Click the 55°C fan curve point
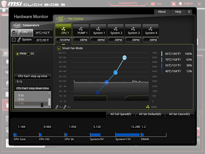The width and height of the screenshot is (205, 154). (106, 82)
